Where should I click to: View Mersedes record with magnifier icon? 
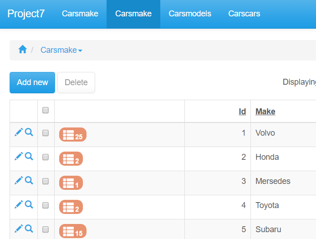click(x=29, y=181)
